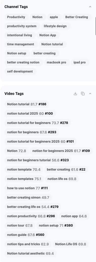The width and height of the screenshot is (96, 262).
Task: Select the Productivity channel tag
Action: (16, 17)
